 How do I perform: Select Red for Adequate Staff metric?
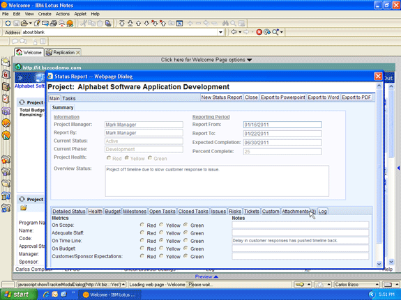(x=142, y=232)
